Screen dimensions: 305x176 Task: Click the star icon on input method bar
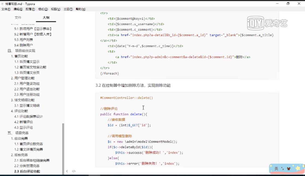coord(298,169)
